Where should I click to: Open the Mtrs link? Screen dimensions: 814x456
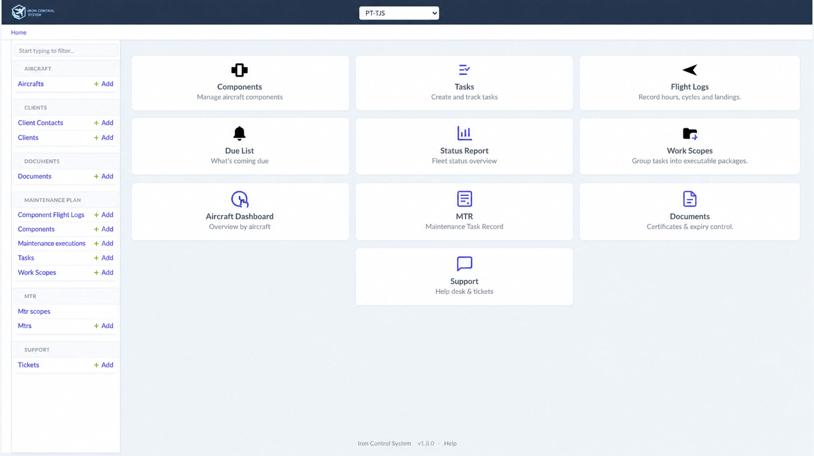tap(24, 326)
